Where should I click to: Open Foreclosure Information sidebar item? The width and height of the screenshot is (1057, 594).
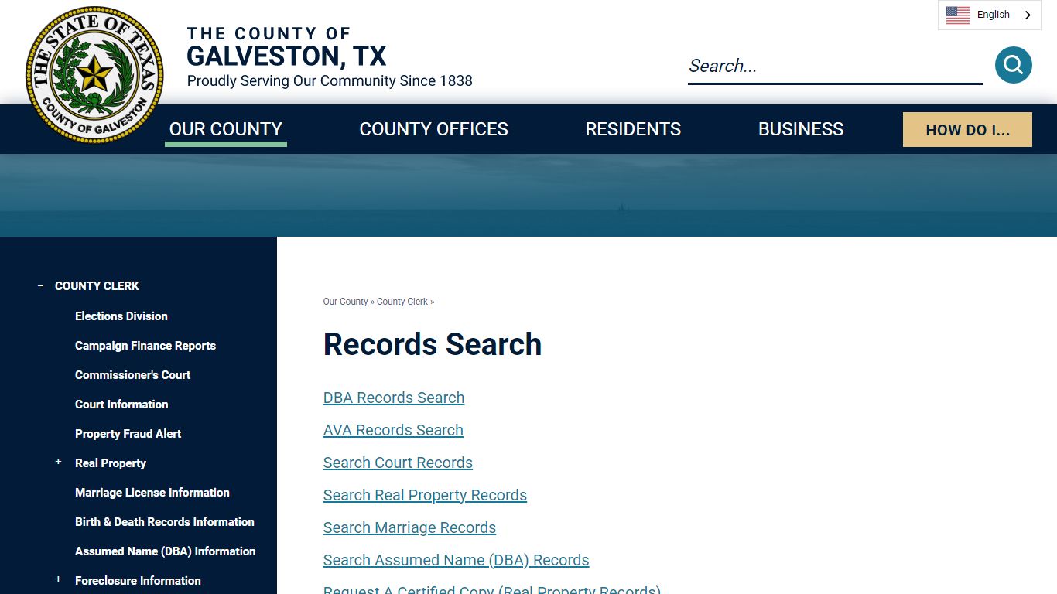pos(138,580)
